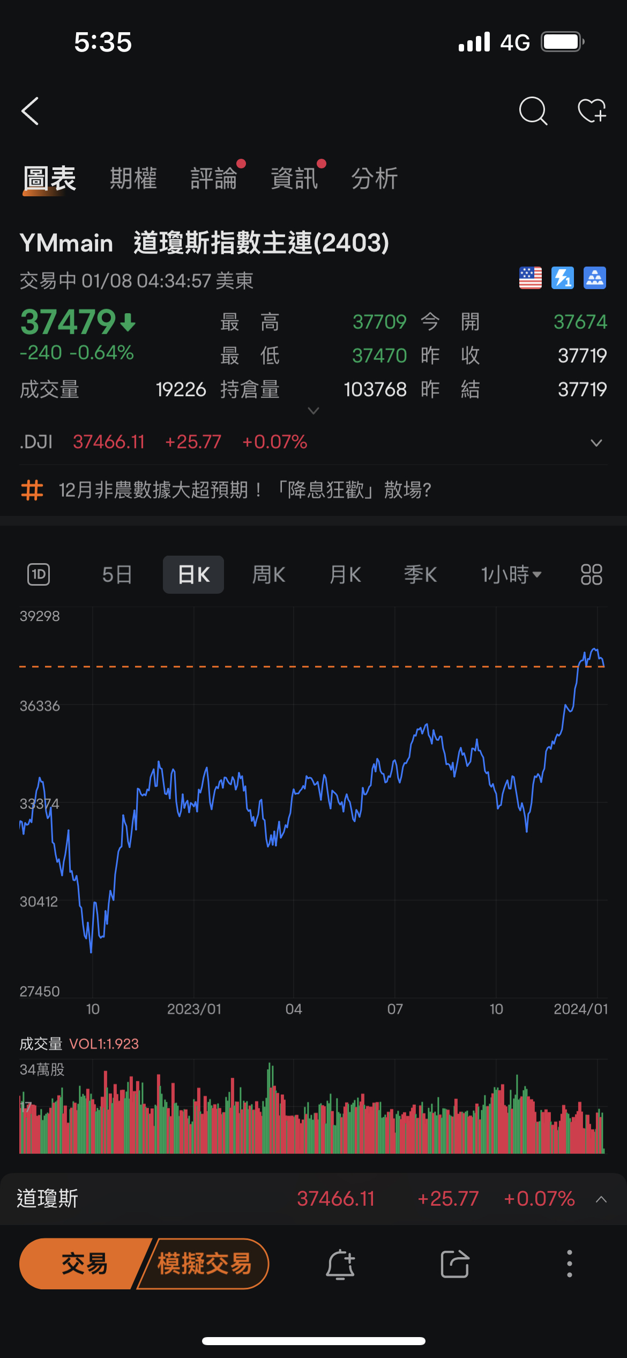Switch to 期權 tab

click(x=133, y=179)
